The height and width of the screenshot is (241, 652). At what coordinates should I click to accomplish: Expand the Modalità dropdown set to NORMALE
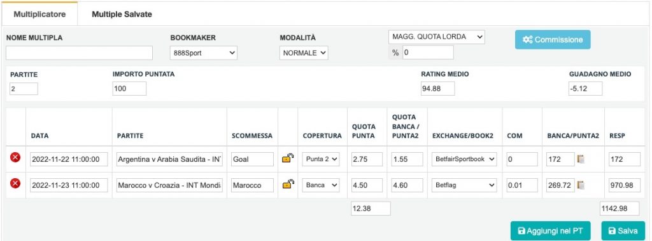(x=304, y=53)
